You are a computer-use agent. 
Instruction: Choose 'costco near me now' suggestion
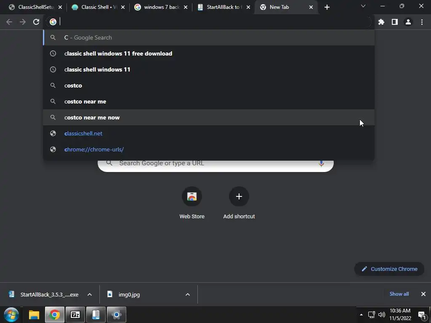point(209,117)
